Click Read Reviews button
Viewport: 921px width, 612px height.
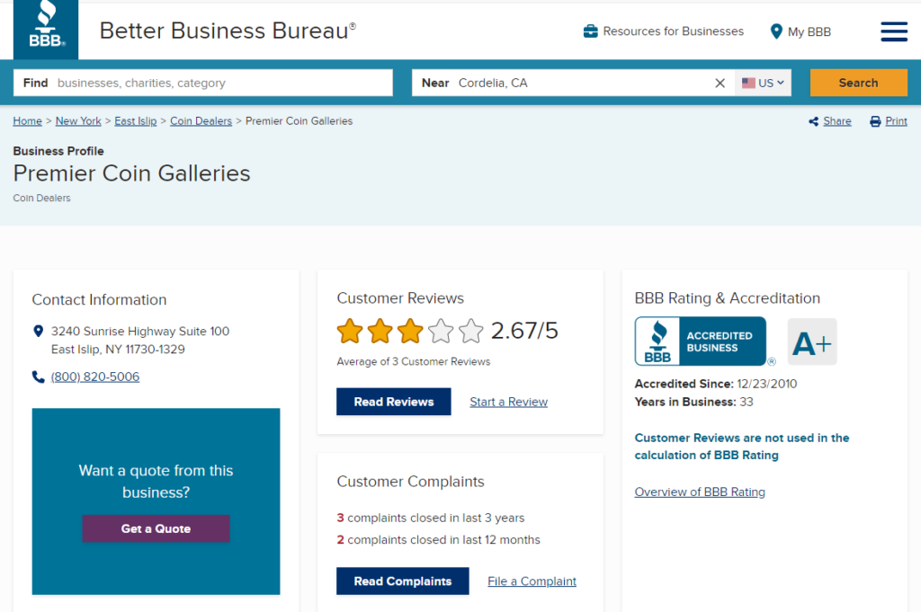point(394,402)
